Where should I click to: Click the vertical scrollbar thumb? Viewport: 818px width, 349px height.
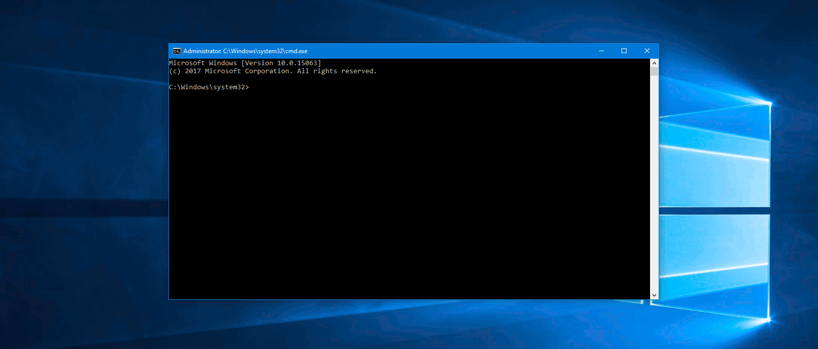[x=654, y=71]
